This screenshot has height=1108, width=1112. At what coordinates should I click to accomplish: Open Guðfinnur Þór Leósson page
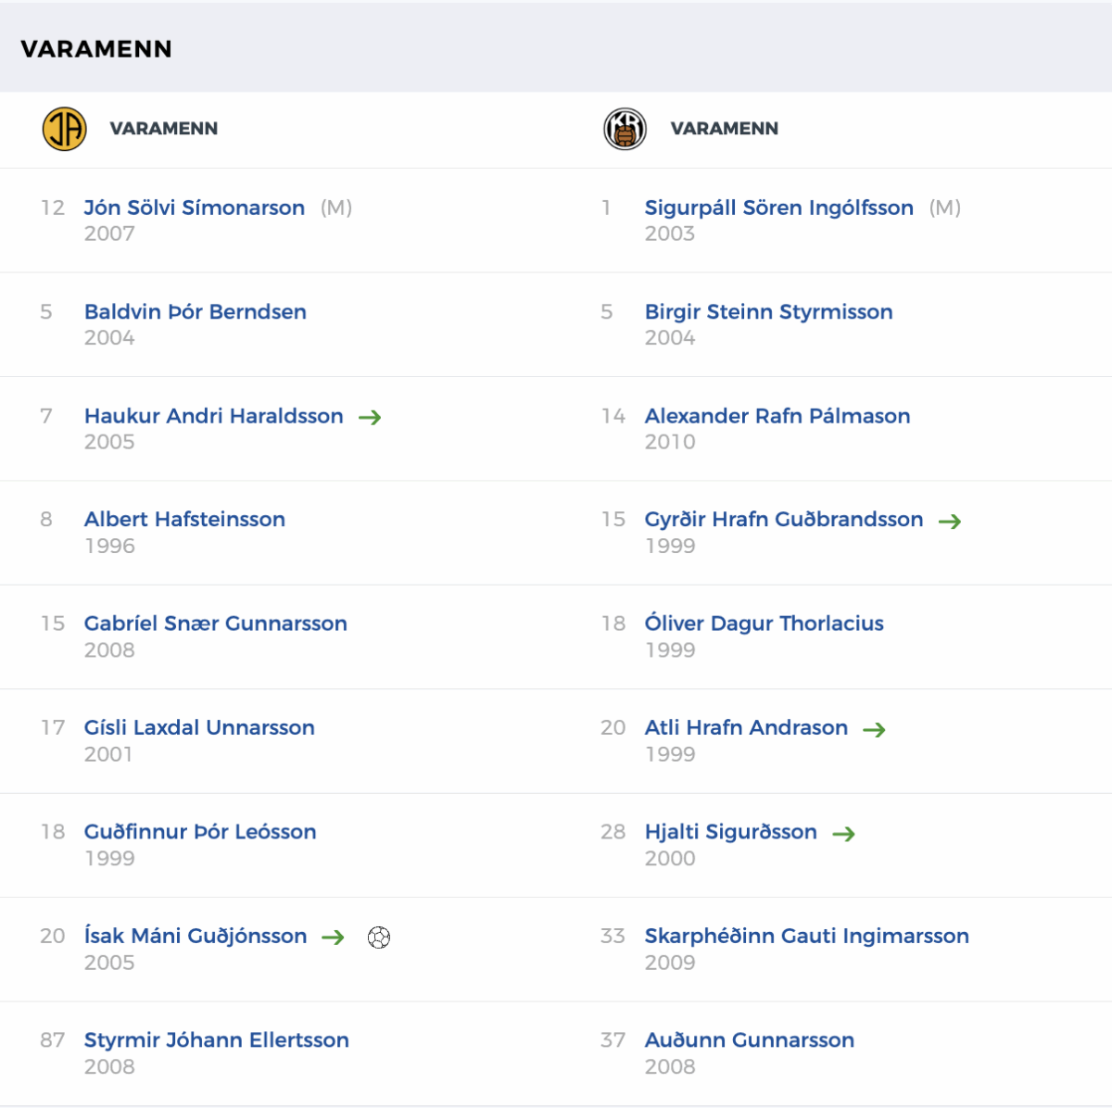(x=200, y=832)
